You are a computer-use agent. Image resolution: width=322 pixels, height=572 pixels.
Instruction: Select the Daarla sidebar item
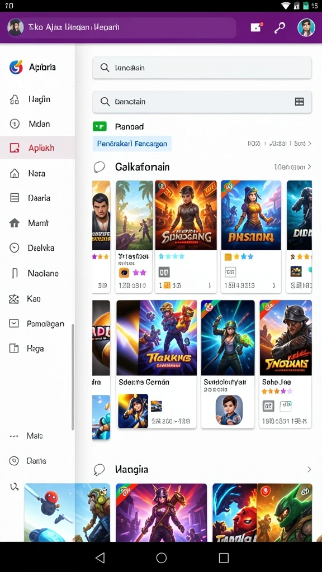pyautogui.click(x=37, y=198)
